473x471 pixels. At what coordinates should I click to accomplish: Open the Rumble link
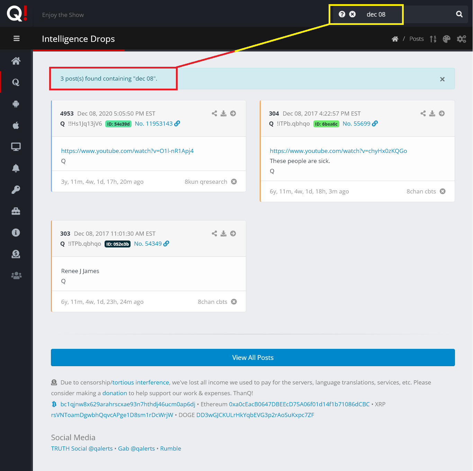(x=171, y=449)
